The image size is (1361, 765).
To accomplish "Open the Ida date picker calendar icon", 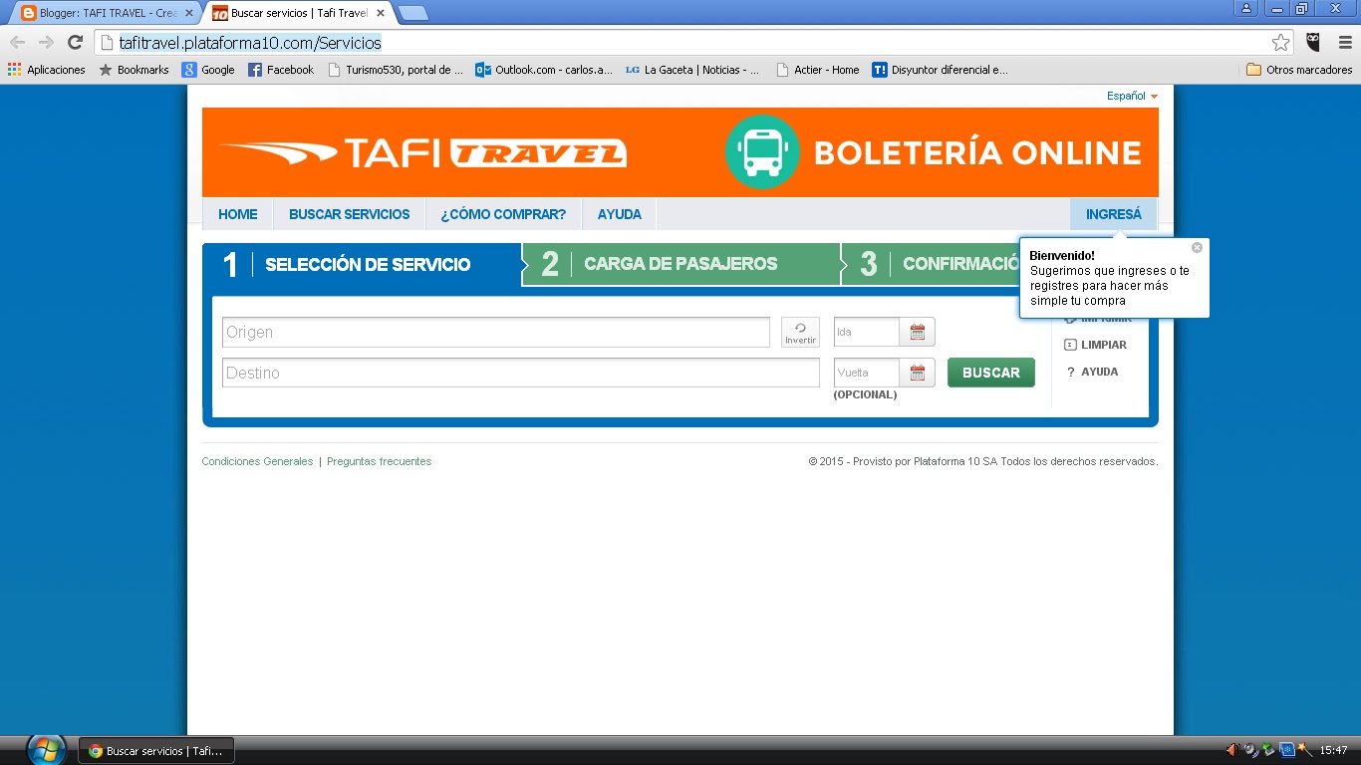I will (917, 331).
